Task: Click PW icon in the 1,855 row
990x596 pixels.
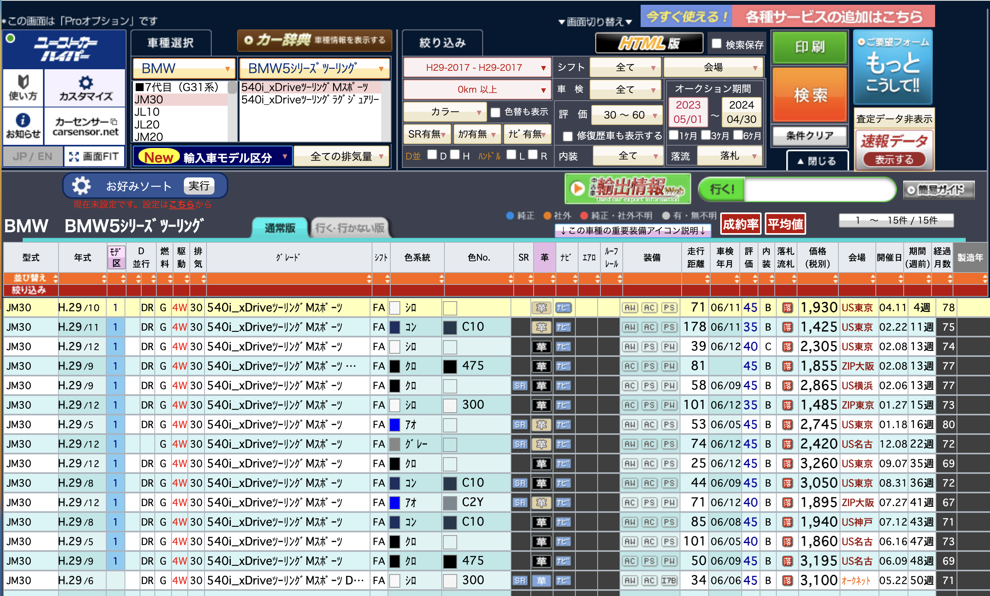Action: click(x=669, y=366)
